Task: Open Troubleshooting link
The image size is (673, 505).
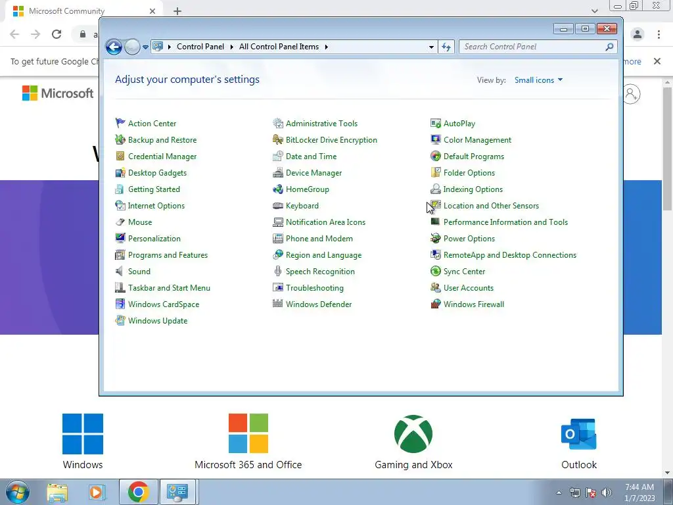Action: click(x=315, y=288)
